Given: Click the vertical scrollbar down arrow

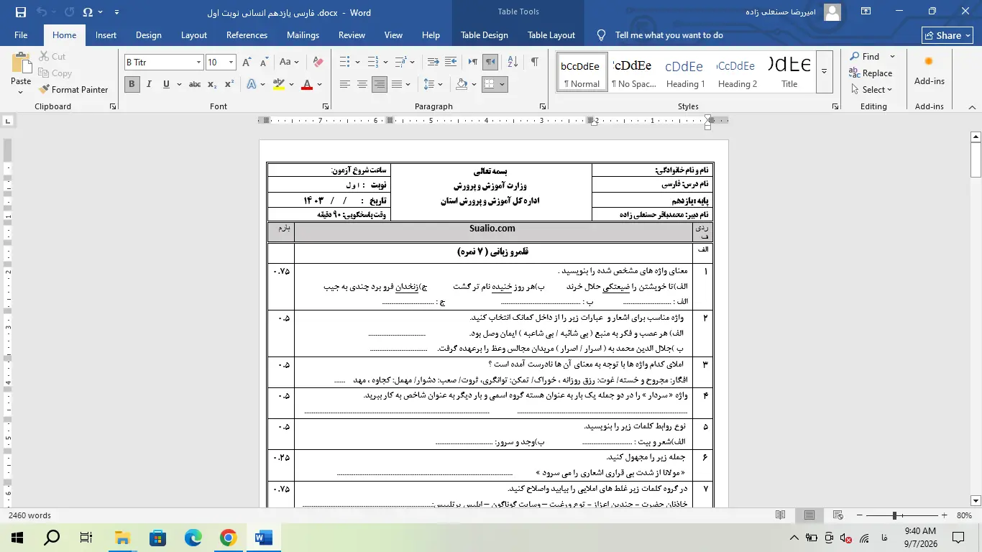Looking at the screenshot, I should coord(976,501).
